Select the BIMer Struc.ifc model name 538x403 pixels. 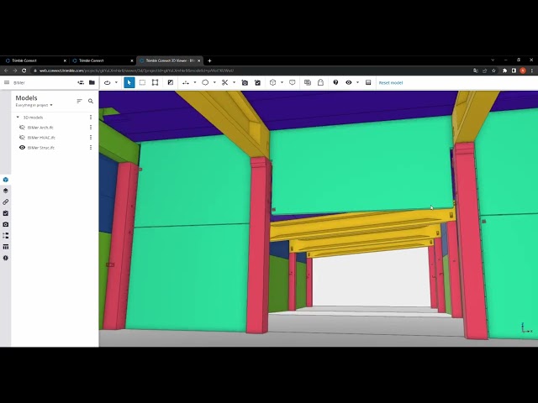[x=41, y=148]
